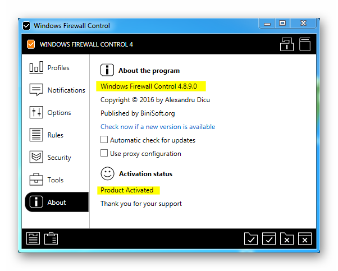Image resolution: width=338 pixels, height=271 pixels.
Task: Click the Activation status heading
Action: pyautogui.click(x=146, y=173)
